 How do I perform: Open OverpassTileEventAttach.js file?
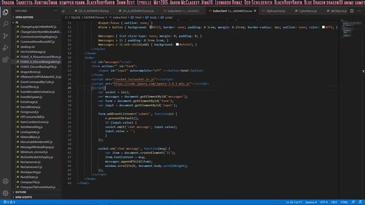coord(38,187)
